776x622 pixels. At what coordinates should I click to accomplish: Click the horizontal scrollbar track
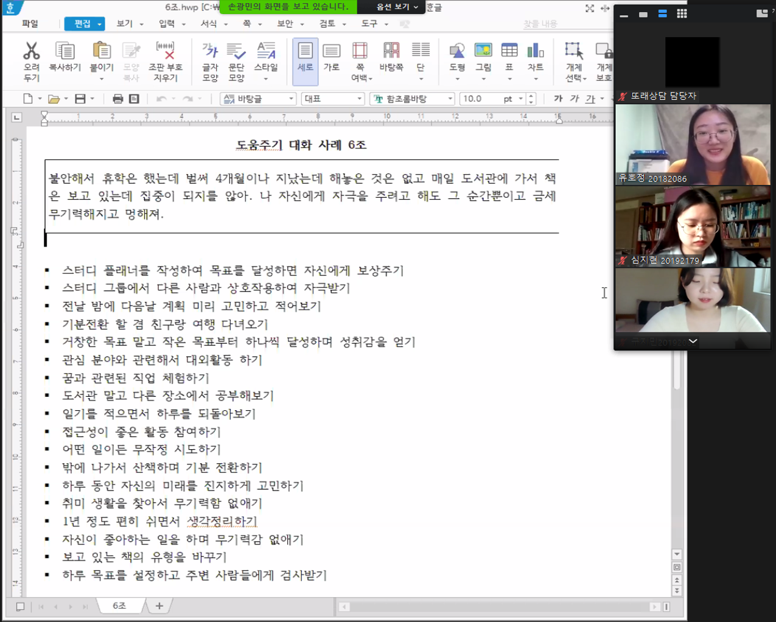(499, 607)
